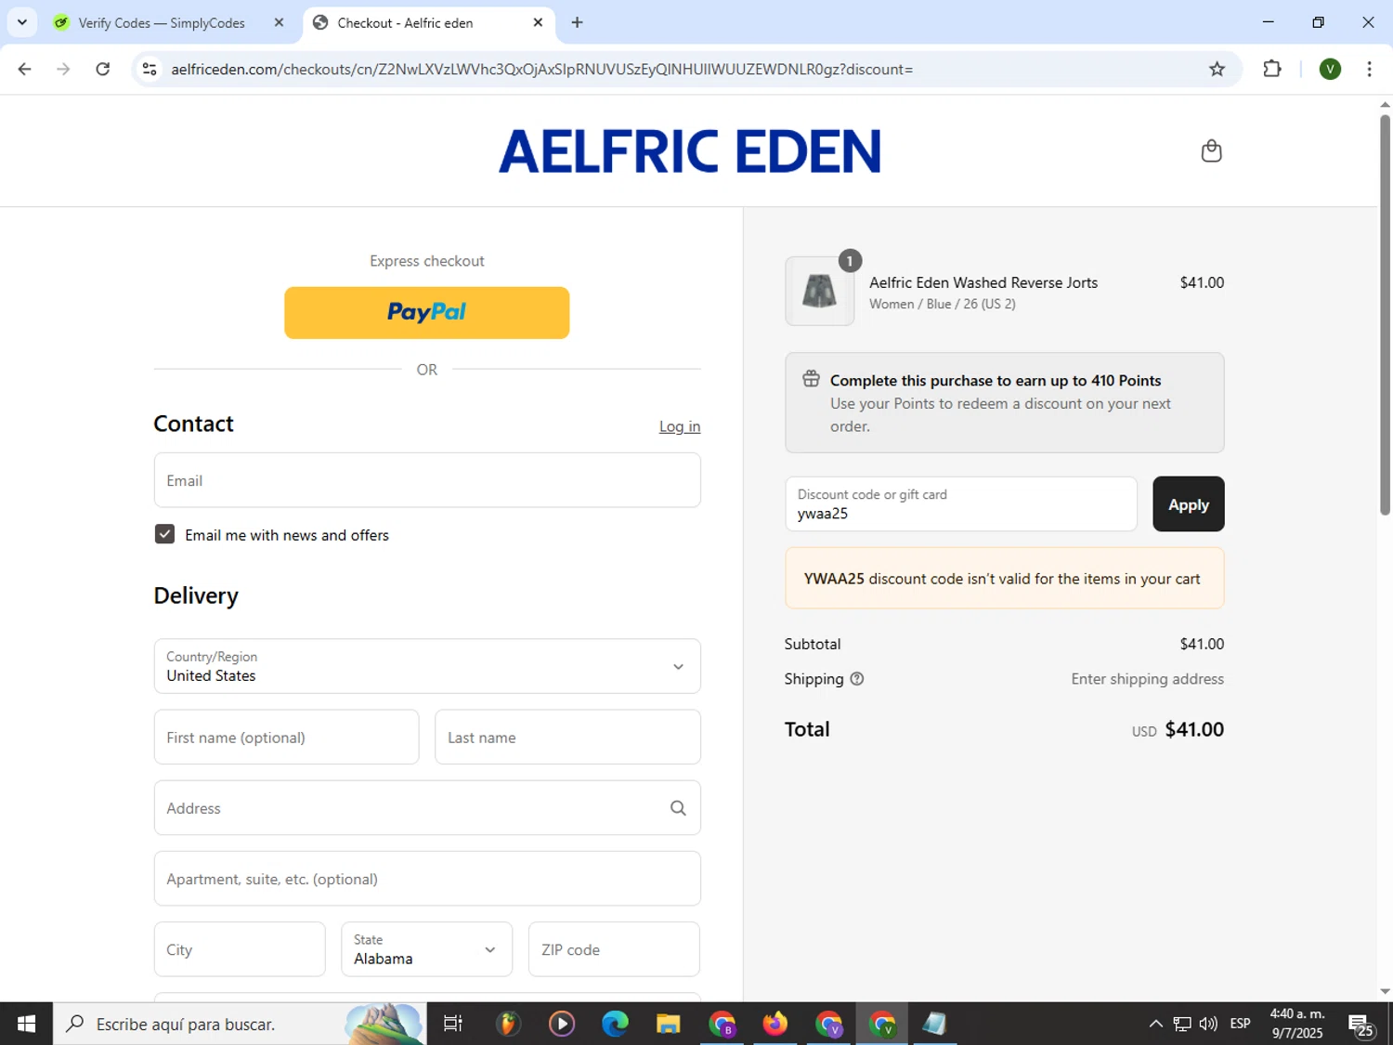Click the Address input field
The height and width of the screenshot is (1045, 1393).
point(427,808)
